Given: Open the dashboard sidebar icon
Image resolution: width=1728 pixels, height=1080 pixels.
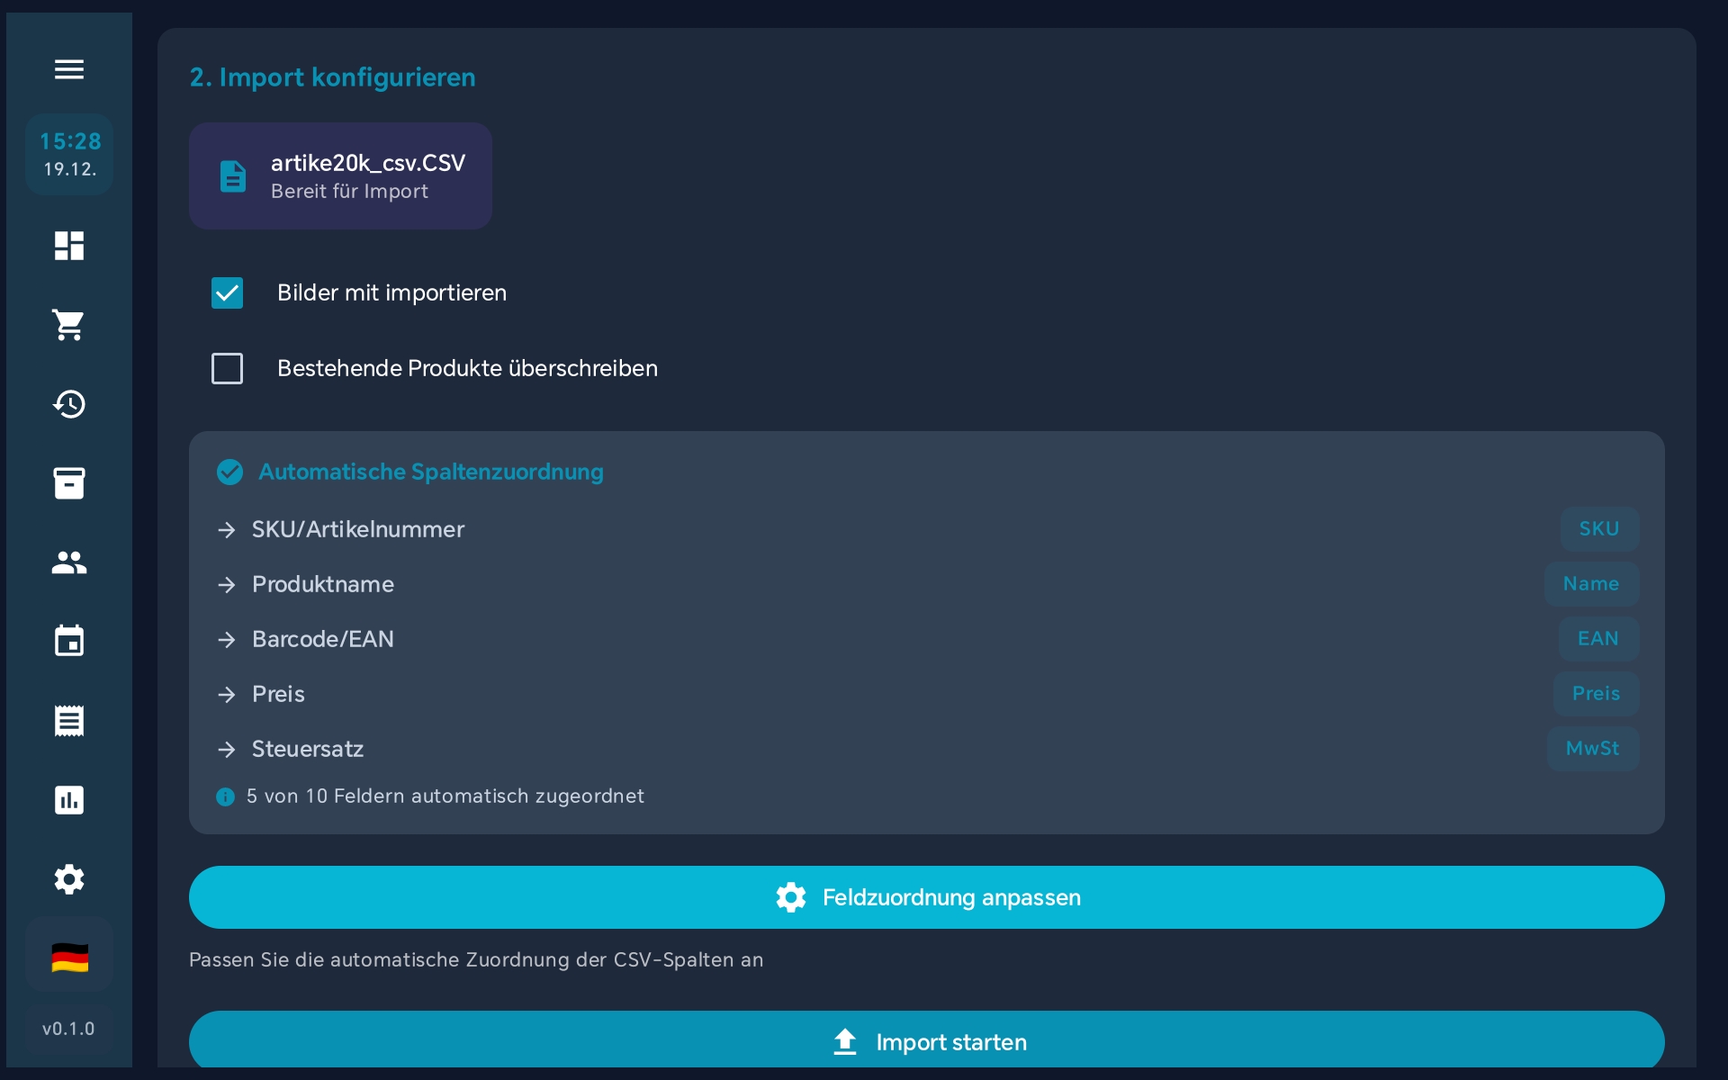Looking at the screenshot, I should click(68, 246).
